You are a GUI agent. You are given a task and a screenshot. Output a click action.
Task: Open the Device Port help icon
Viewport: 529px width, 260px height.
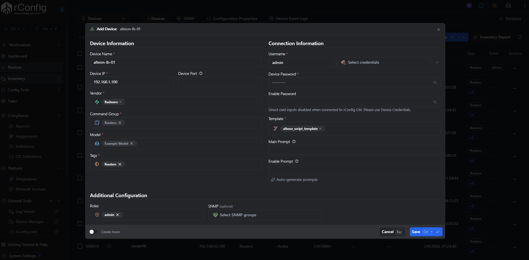201,73
